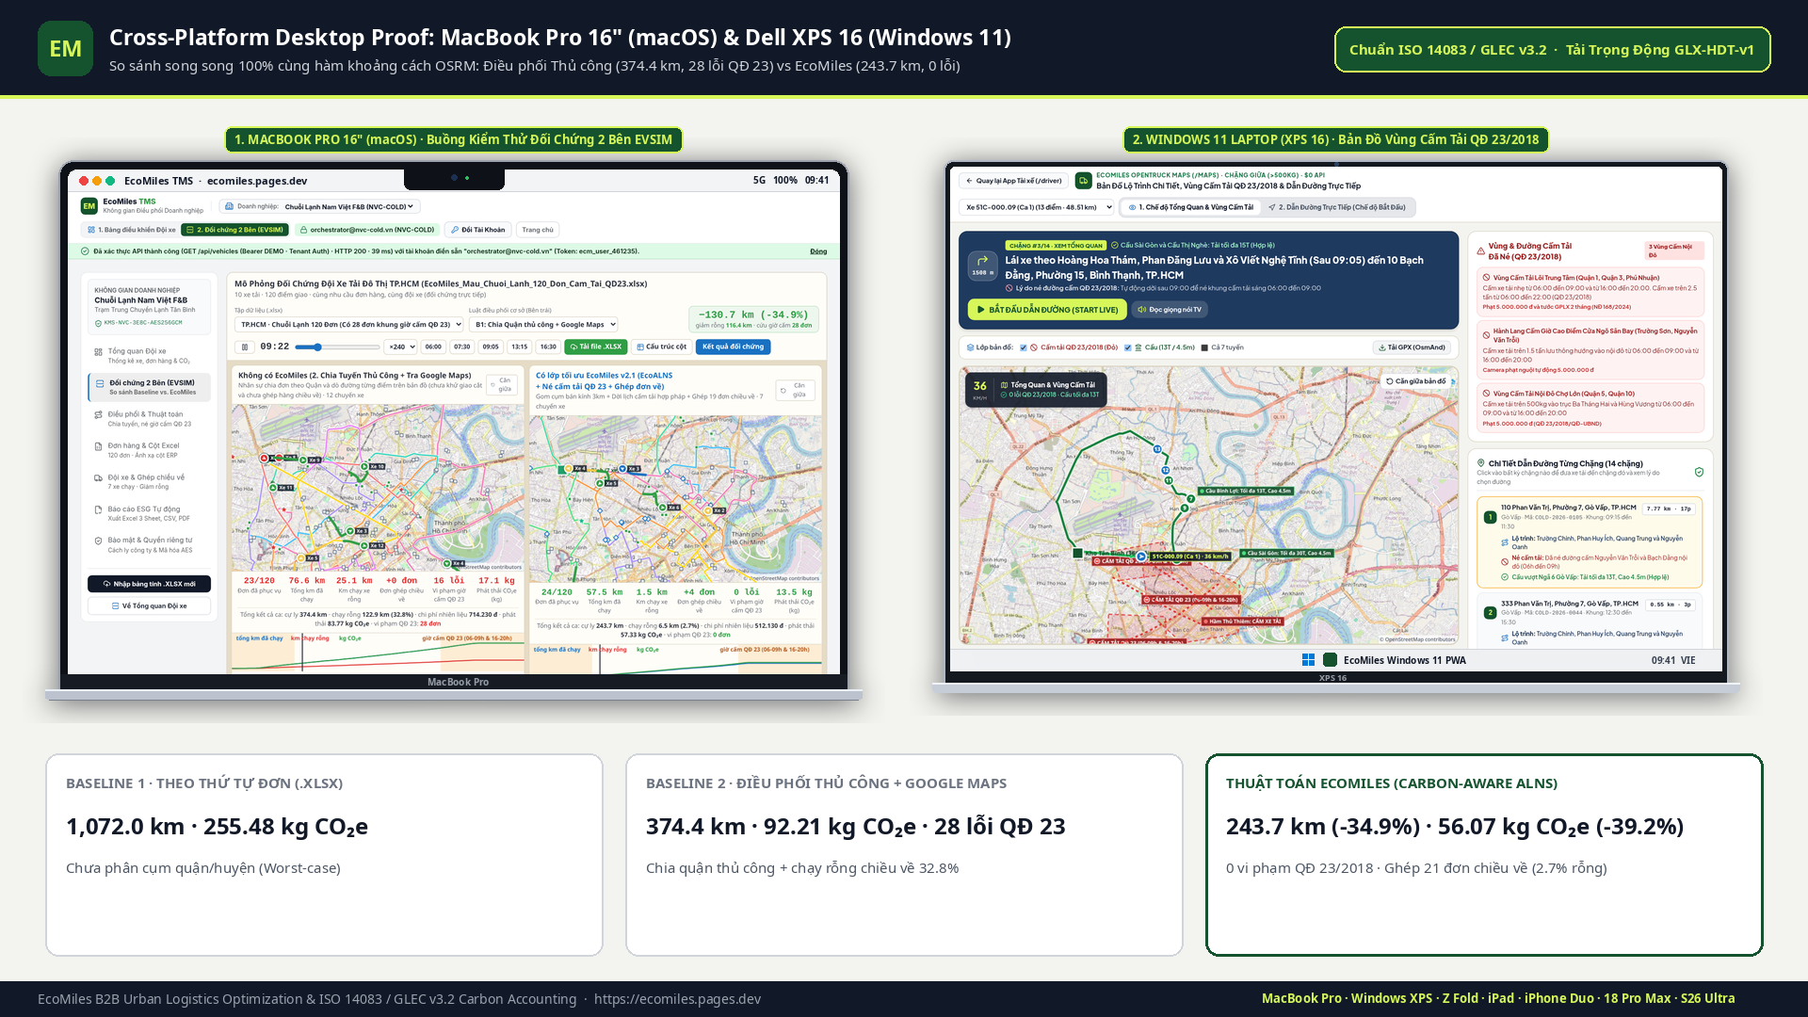Screen dimensions: 1808x1017
Task: Click the 36 km/h speed indicator
Action: click(979, 390)
